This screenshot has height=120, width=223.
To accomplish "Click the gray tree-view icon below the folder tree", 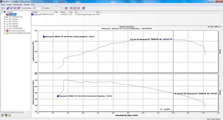I will 2,115.
